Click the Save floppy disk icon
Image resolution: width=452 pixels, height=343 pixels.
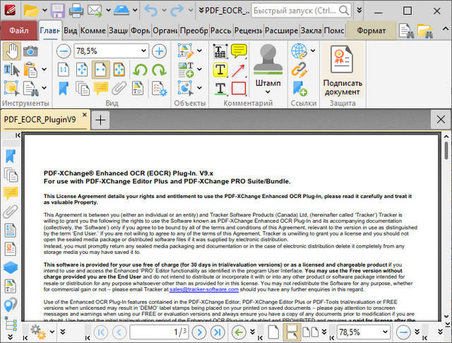pos(57,11)
